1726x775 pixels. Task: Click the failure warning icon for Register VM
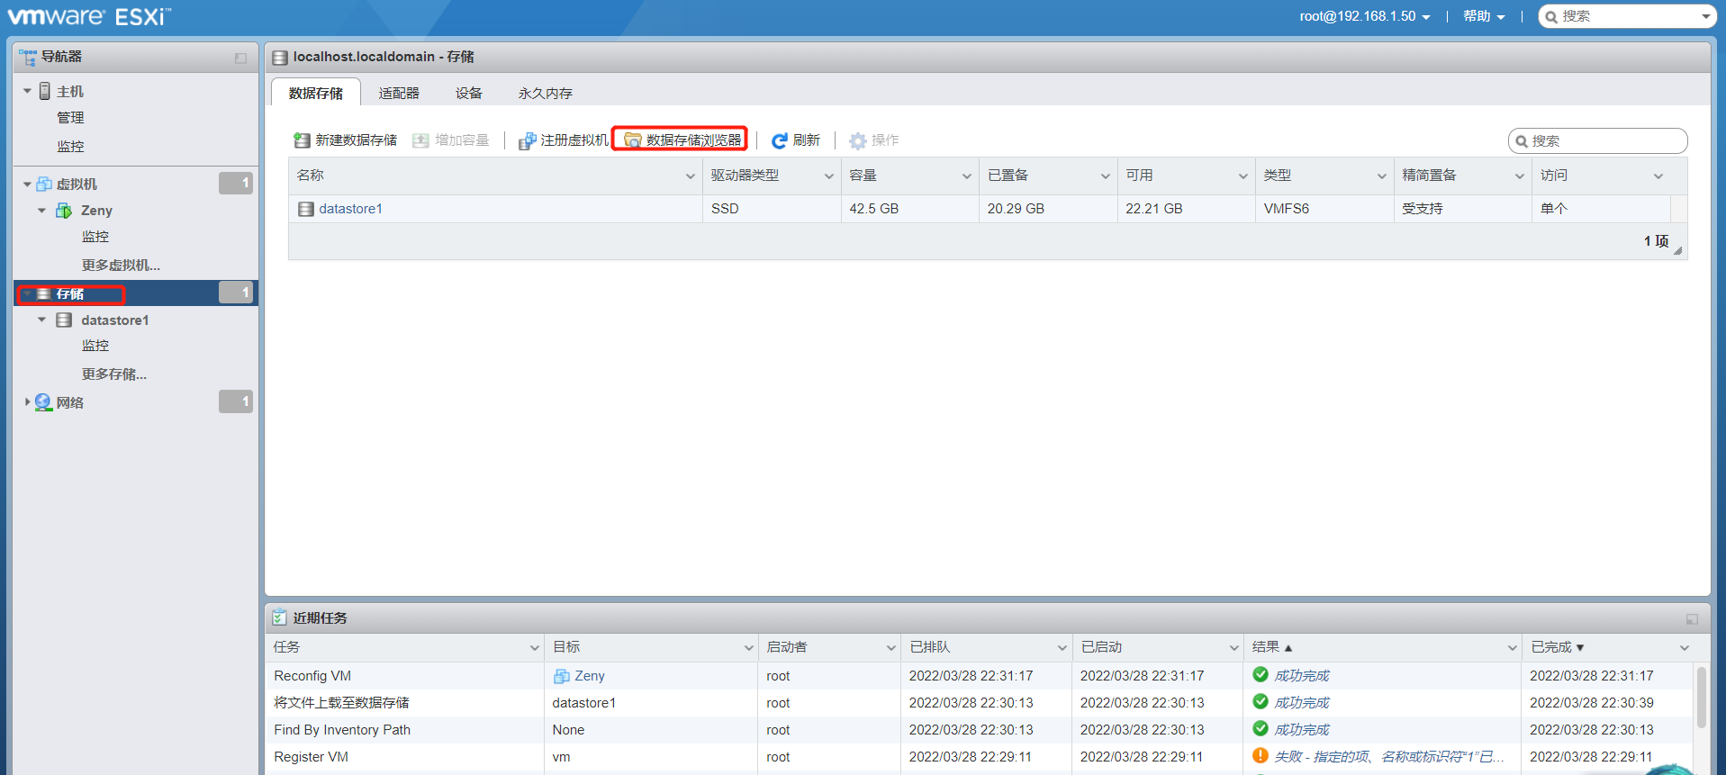pyautogui.click(x=1261, y=756)
